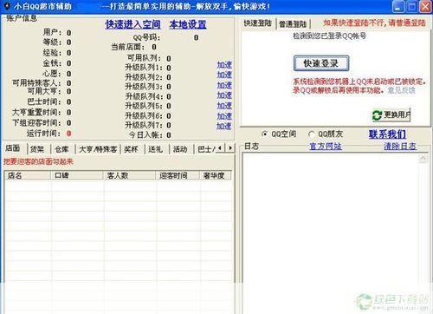433x314 pixels.
Task: Sort by the 迎客时间 column header
Action: pyautogui.click(x=178, y=175)
